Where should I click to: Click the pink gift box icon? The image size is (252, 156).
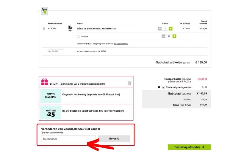(44, 82)
